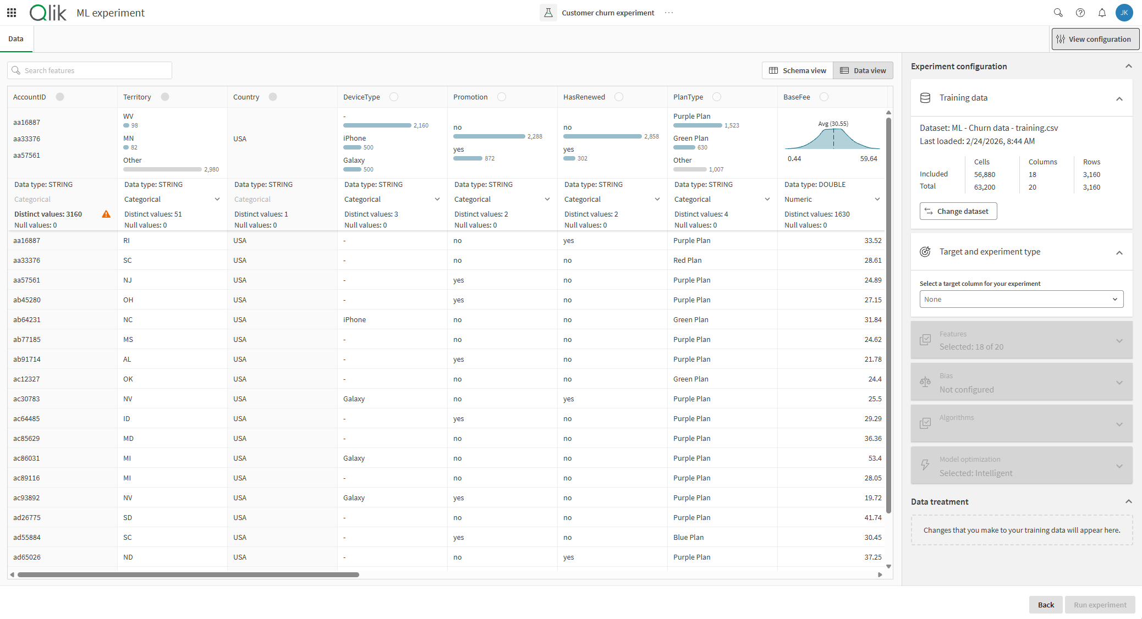
Task: Click inside the Search features field
Action: pyautogui.click(x=89, y=70)
